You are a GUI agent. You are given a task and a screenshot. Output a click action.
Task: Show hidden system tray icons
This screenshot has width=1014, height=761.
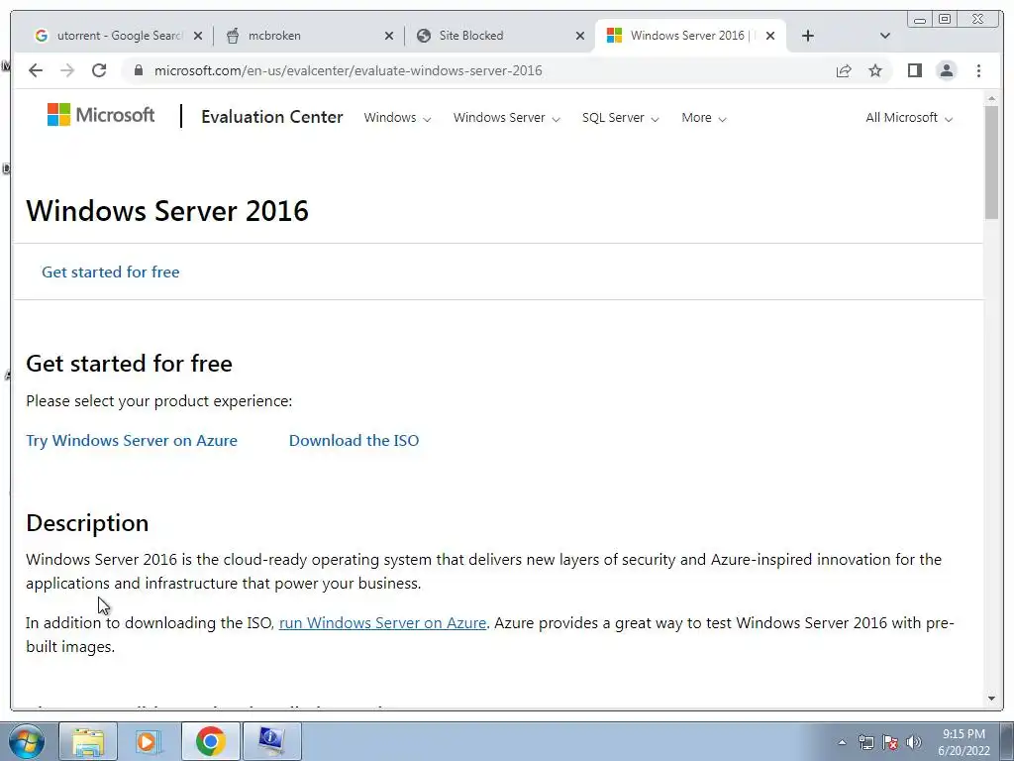click(842, 742)
